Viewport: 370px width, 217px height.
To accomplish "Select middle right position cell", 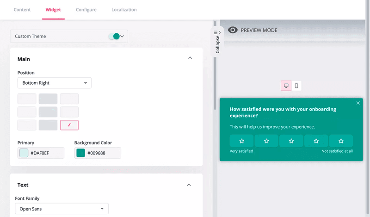I will coord(69,112).
